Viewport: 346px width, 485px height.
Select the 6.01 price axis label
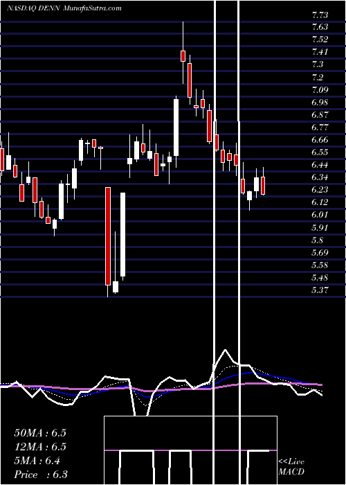pyautogui.click(x=320, y=215)
